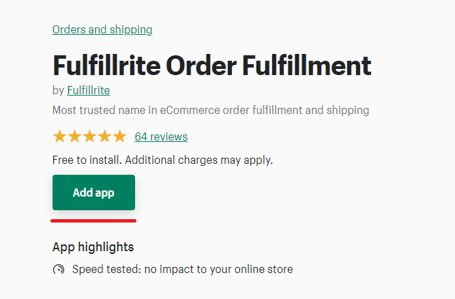Select the fifth (last) rating star
The width and height of the screenshot is (455, 299).
pyautogui.click(x=120, y=136)
